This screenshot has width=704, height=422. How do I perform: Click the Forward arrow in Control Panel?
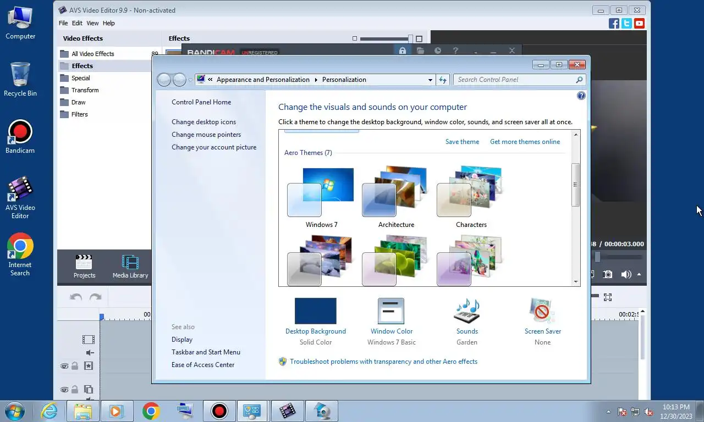[179, 80]
